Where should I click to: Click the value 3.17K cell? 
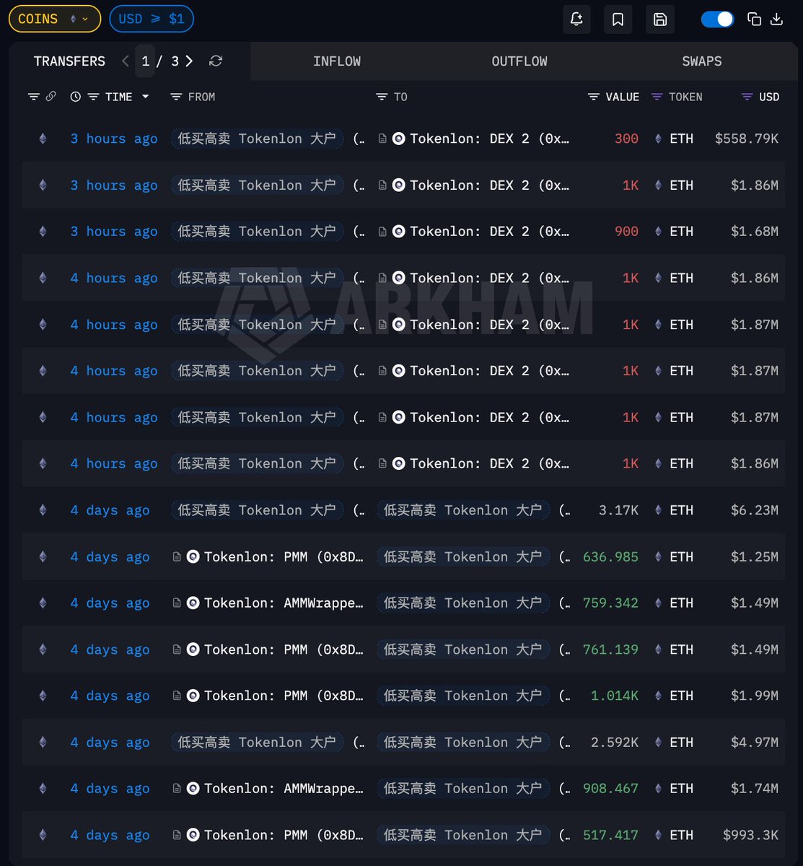(618, 510)
